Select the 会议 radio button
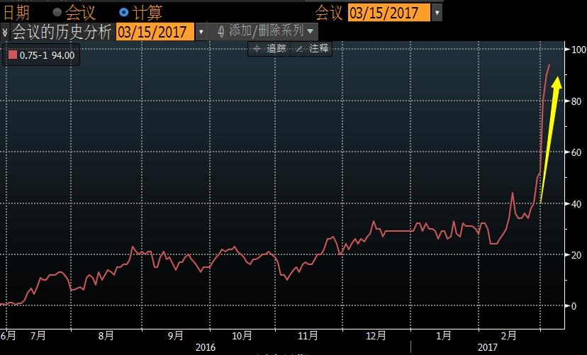The width and height of the screenshot is (587, 355). click(57, 13)
